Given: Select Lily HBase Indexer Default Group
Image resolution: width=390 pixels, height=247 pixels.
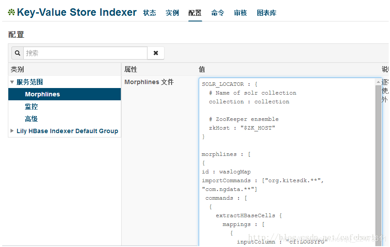Looking at the screenshot, I should coord(67,131).
